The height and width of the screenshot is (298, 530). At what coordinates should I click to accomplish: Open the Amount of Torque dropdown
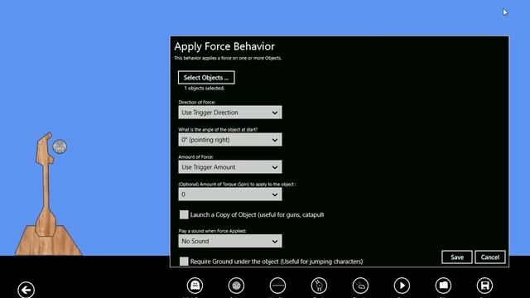pyautogui.click(x=230, y=195)
